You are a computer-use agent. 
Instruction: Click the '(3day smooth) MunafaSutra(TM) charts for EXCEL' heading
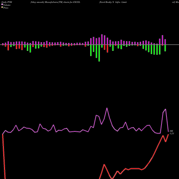[55, 2]
